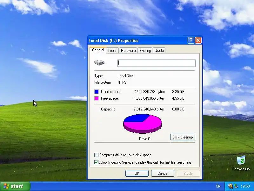Viewport: 254px width, 191px height.
Task: Click the '6.80 GB' capacity size
Action: tap(178, 109)
